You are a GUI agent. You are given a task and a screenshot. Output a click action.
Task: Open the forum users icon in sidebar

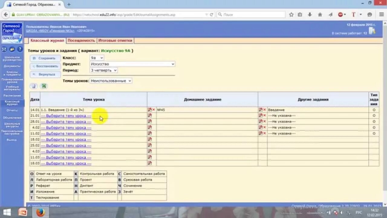coord(12,49)
